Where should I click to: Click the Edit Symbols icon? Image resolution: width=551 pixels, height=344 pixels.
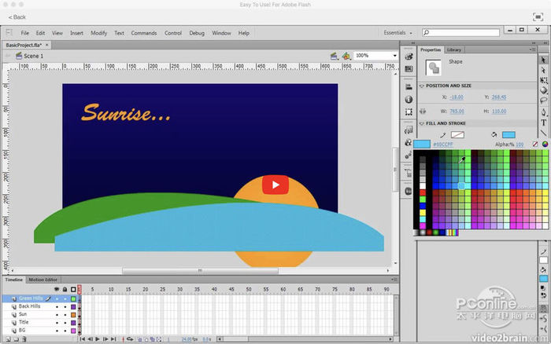tap(345, 56)
